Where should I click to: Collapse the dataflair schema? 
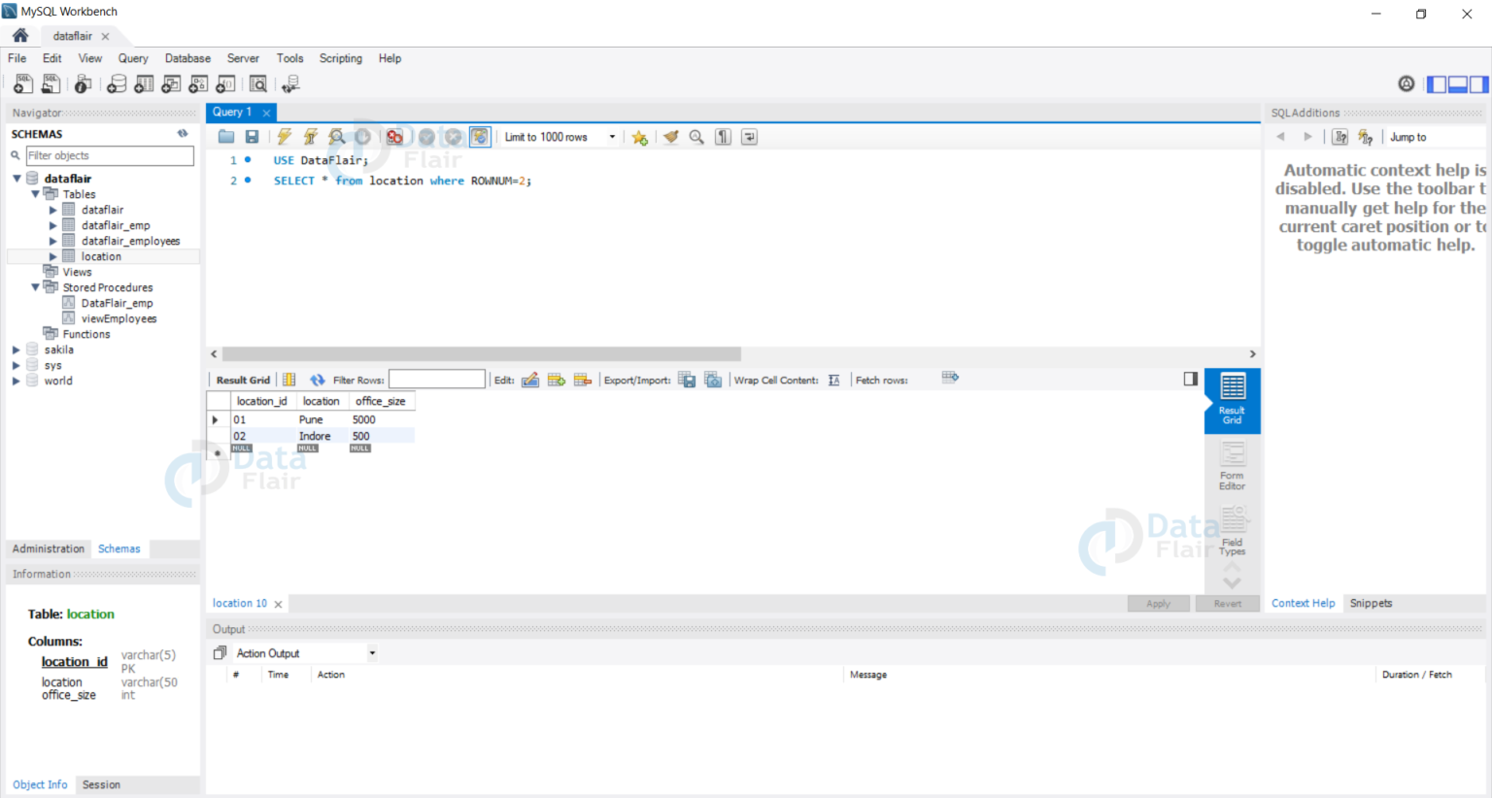pos(17,179)
